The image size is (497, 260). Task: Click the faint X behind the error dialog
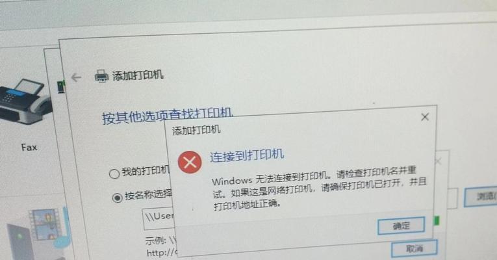[x=438, y=161]
